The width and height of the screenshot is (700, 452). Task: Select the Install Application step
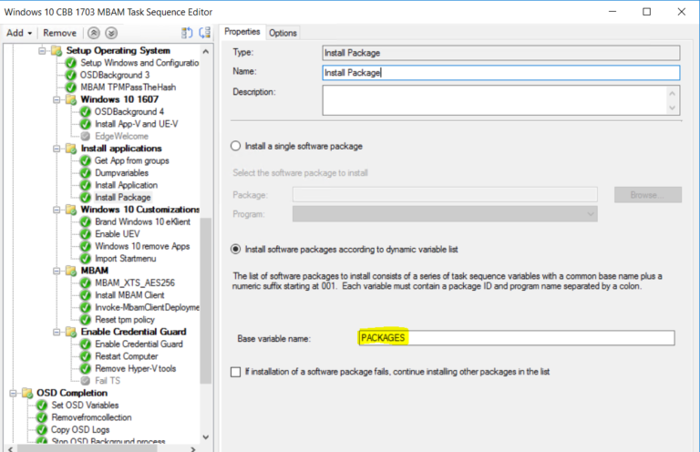126,185
